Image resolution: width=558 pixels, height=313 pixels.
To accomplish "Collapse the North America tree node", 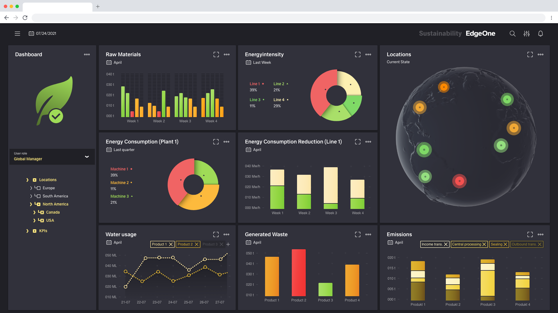I will pos(31,204).
